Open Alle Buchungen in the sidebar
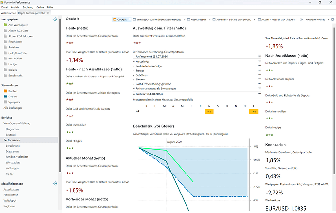Screen dimensions: 336x213 pos(13,108)
